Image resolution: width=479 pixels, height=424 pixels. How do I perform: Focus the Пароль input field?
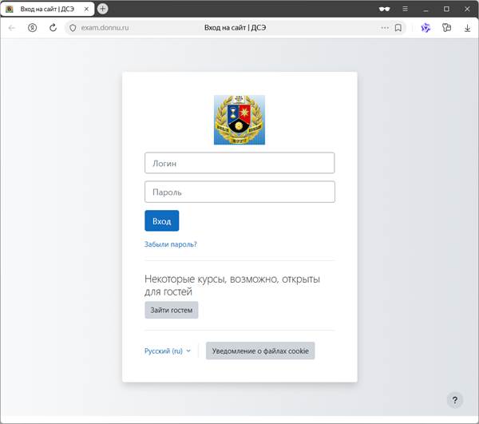[x=239, y=192]
